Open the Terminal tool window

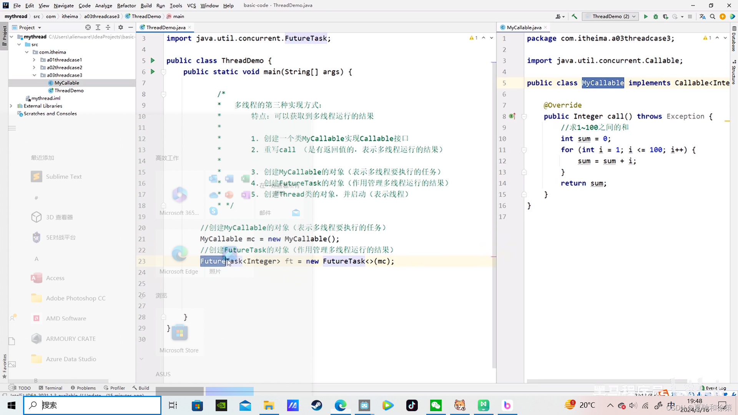(x=50, y=388)
